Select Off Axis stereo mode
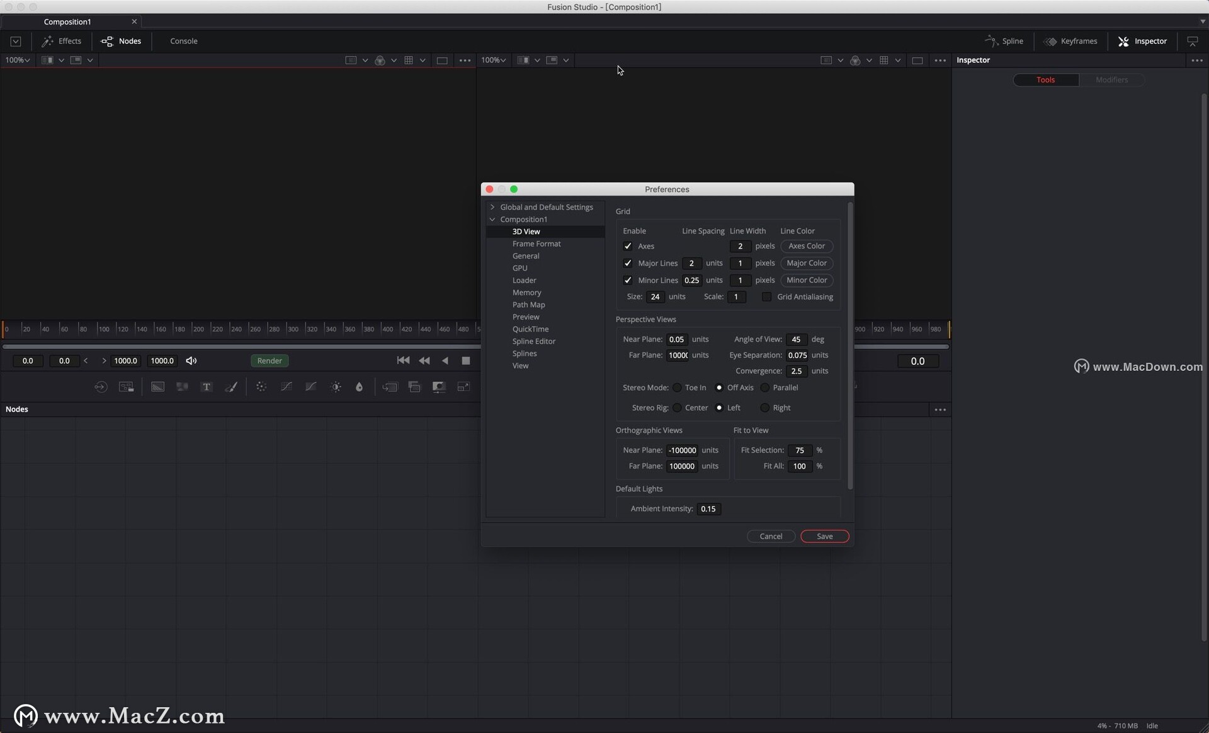The height and width of the screenshot is (733, 1209). (719, 388)
